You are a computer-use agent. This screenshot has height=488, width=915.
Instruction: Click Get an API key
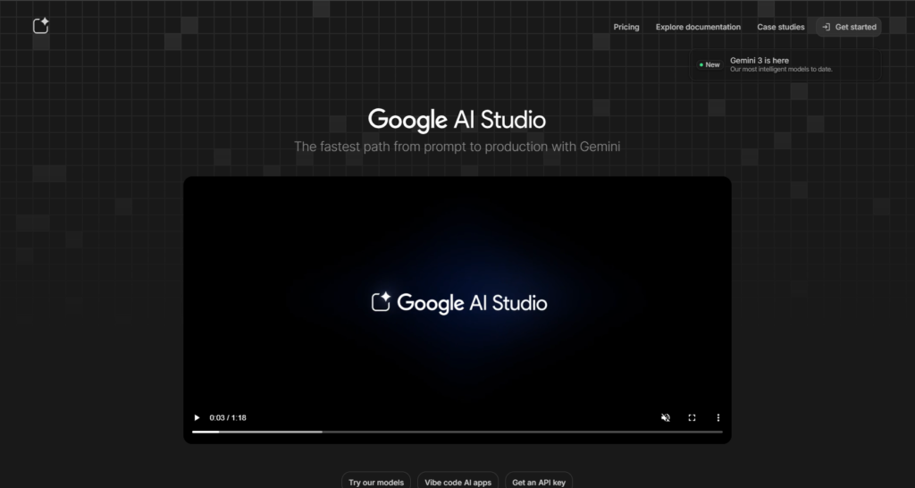tap(539, 482)
